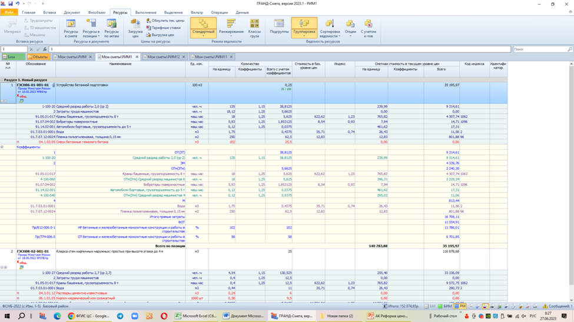Click the formula bar input field
Viewport: 574px width, 322px height.
(x=280, y=49)
